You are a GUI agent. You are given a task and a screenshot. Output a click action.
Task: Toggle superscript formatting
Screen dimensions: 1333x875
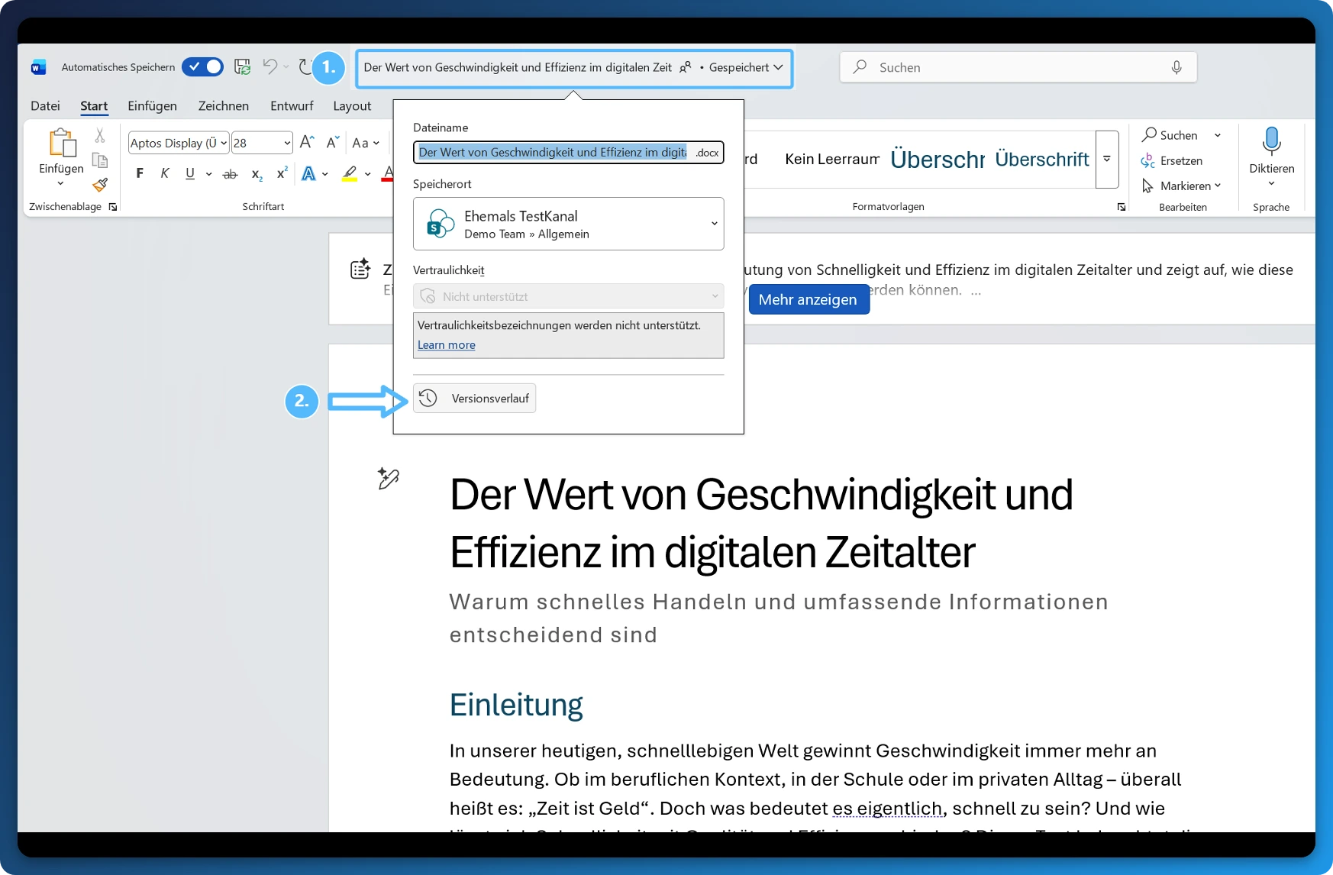point(282,173)
